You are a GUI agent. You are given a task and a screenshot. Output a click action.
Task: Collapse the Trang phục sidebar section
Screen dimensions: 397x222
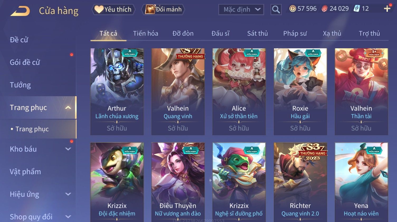point(68,107)
